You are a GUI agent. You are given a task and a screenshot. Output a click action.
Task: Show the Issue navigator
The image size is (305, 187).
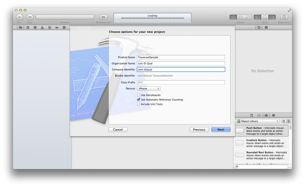pos(42,28)
